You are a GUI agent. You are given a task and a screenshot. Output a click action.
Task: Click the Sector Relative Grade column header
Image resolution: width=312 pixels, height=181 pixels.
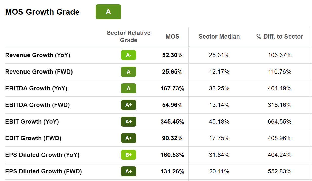[x=128, y=37]
